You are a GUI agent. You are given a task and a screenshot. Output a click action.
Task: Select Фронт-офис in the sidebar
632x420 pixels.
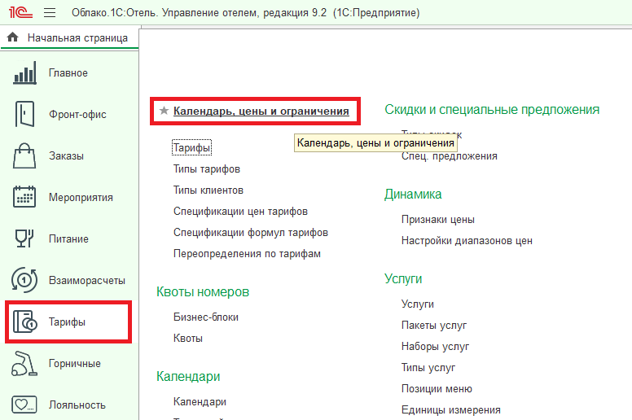(77, 115)
